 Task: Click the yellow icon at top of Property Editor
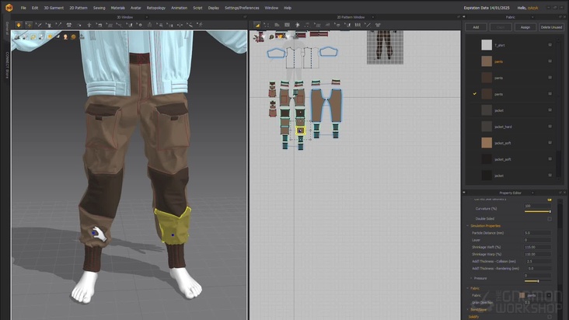(550, 200)
